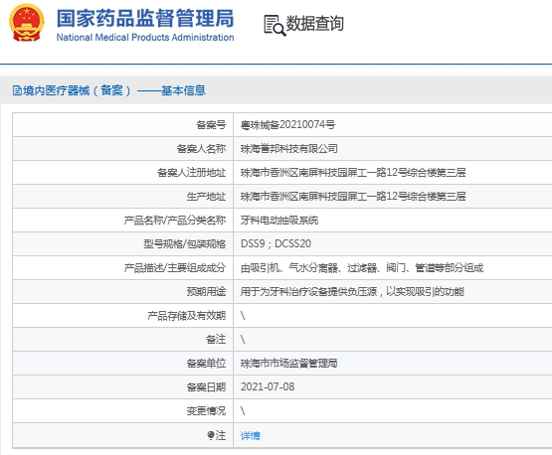The height and width of the screenshot is (455, 552).
Task: Select the production address value for 生产地址
Action: coord(353,197)
